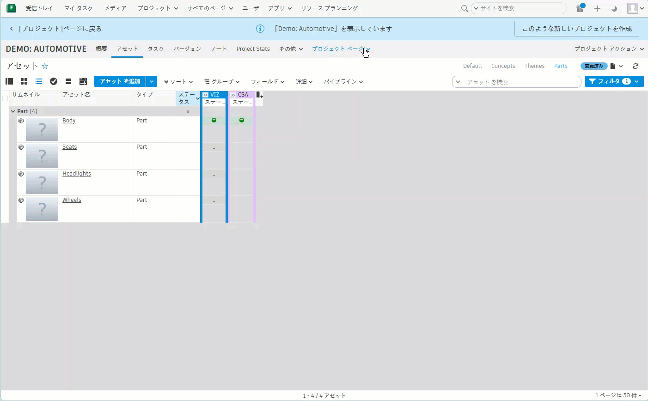The image size is (648, 401).
Task: Click the plus icon in top bar
Action: 597,8
